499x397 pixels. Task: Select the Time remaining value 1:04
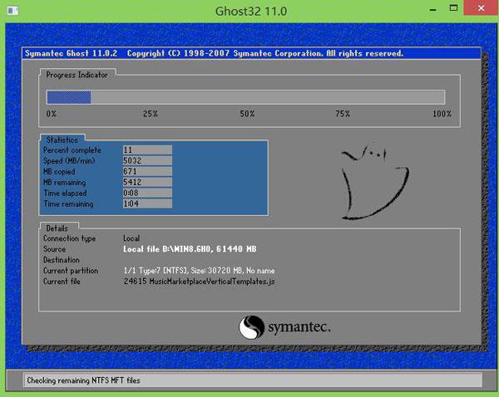click(x=147, y=203)
